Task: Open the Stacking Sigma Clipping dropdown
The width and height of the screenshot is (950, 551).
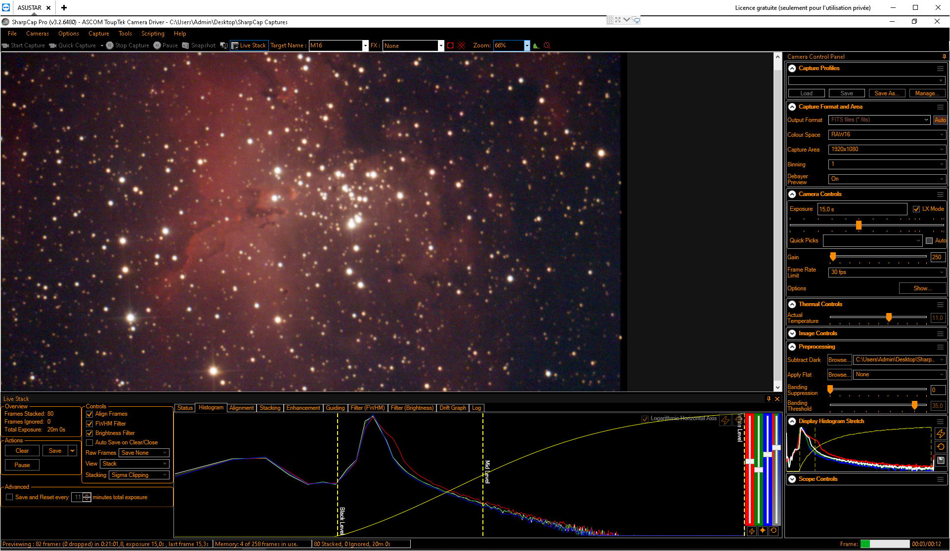Action: click(x=139, y=475)
